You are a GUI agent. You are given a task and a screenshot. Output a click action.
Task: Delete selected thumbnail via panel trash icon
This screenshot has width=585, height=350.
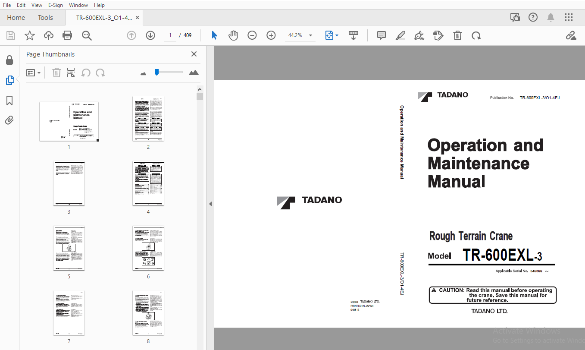[x=56, y=73]
